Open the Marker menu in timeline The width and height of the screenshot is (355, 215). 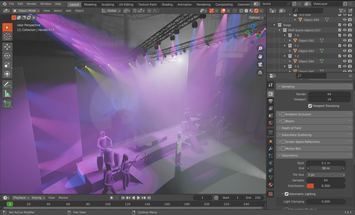pos(63,198)
